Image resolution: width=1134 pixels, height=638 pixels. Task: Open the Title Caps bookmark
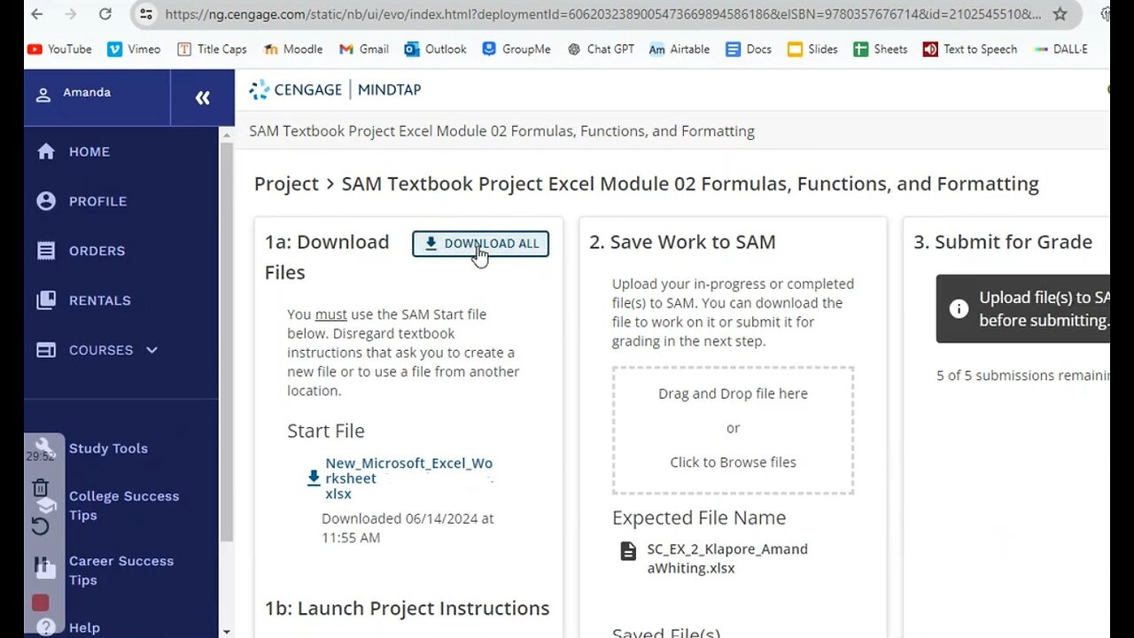(212, 49)
